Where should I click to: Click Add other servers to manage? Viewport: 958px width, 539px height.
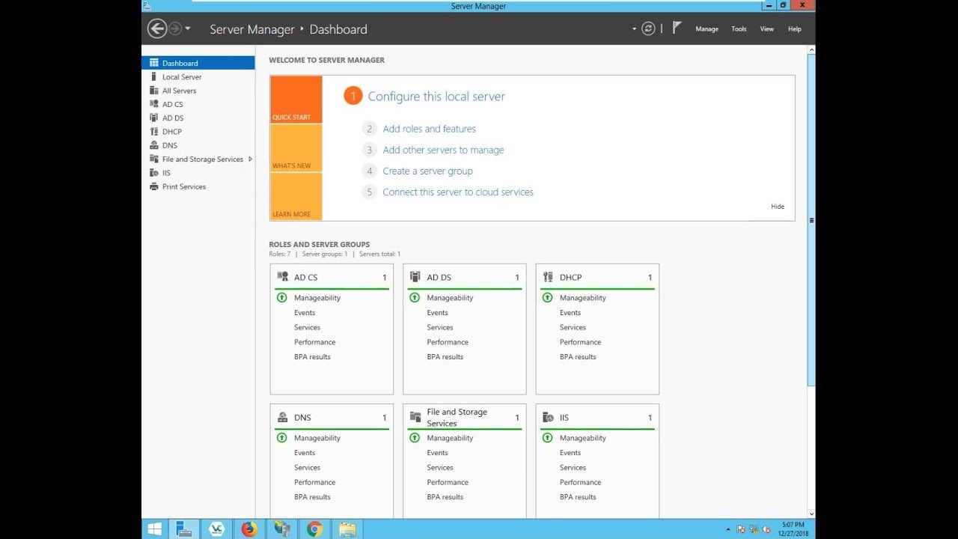tap(443, 150)
